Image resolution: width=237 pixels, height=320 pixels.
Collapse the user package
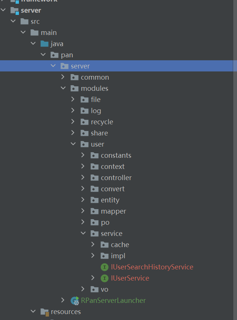pos(73,144)
